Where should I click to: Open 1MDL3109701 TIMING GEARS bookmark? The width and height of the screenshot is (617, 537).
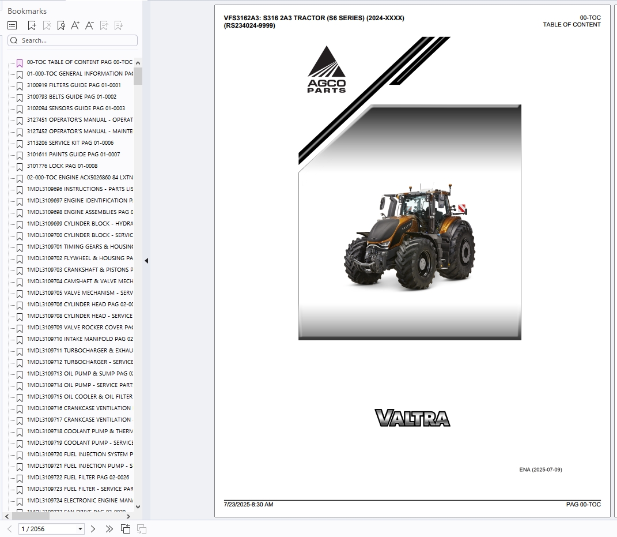[x=80, y=247]
